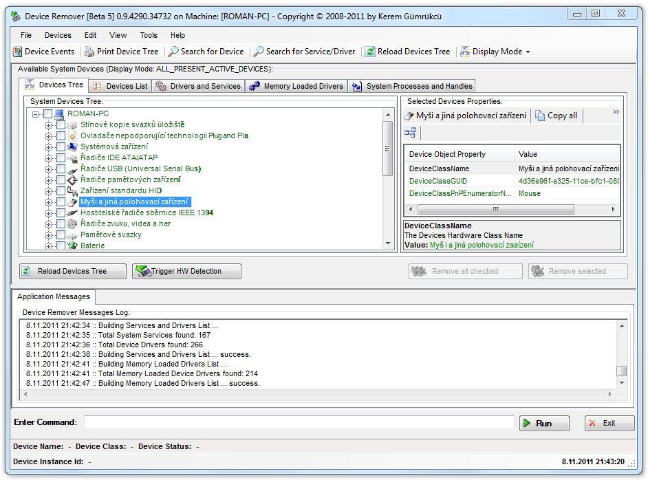Click the Exit button

609,424
